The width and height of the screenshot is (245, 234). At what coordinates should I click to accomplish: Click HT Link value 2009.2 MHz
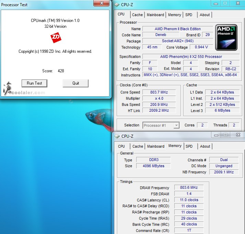click(159, 110)
